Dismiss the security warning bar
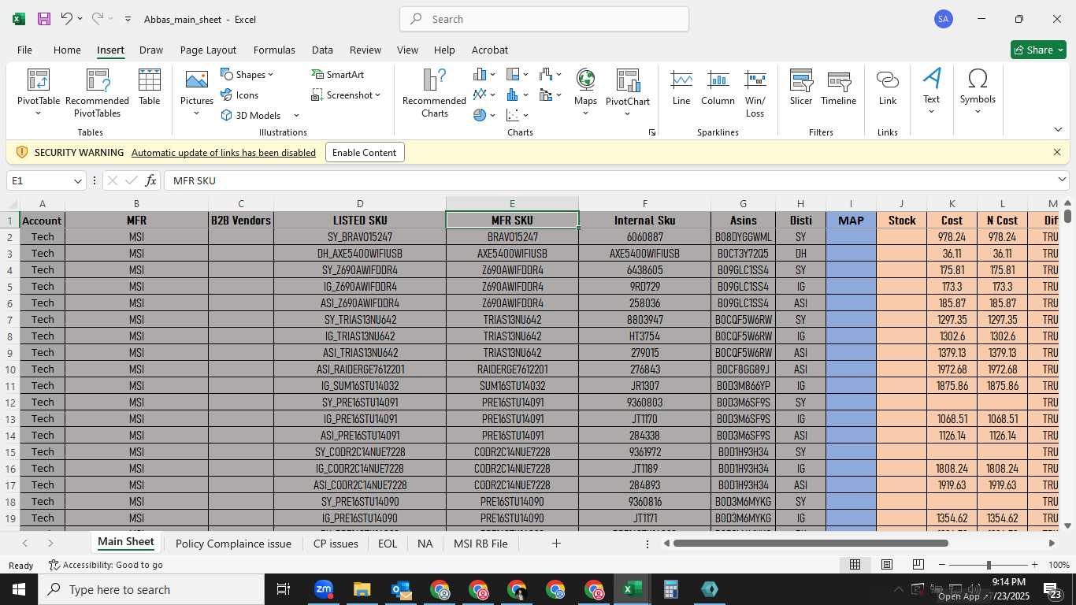Image resolution: width=1076 pixels, height=605 pixels. pos(1057,152)
